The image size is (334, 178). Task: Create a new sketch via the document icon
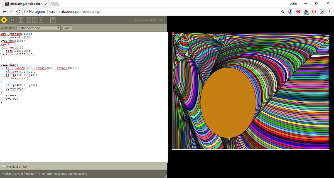[x=21, y=20]
